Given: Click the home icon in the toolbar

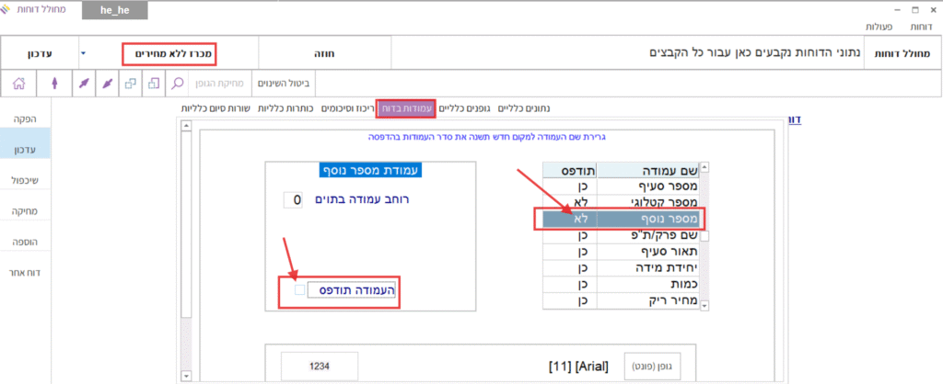Looking at the screenshot, I should pyautogui.click(x=18, y=84).
